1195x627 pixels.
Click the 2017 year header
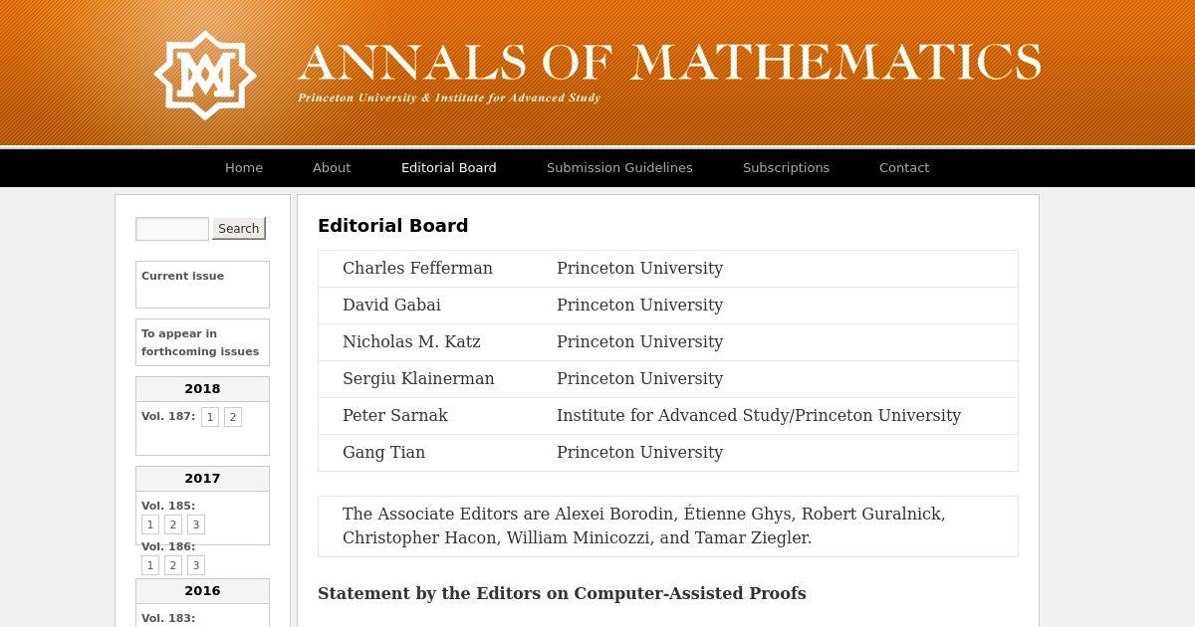pos(202,479)
